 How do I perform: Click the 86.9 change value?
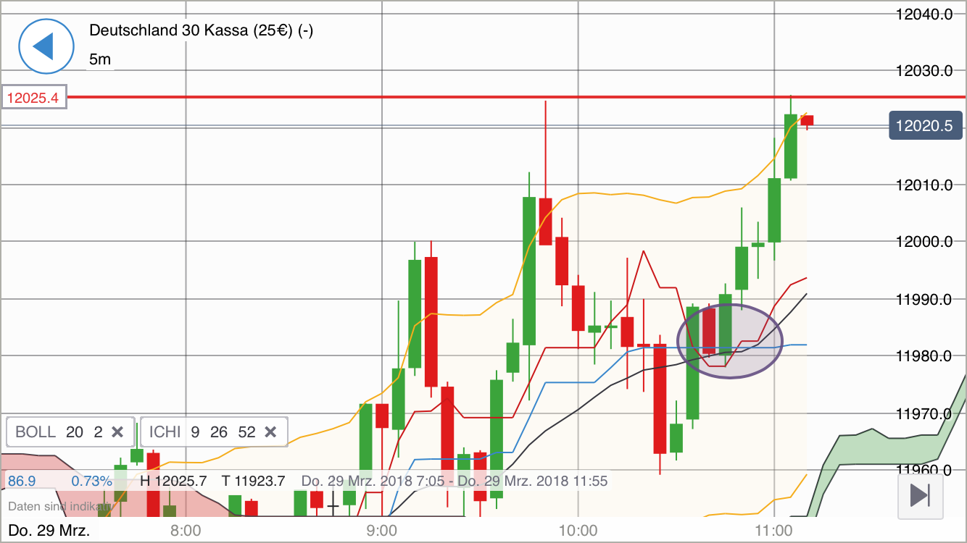pos(22,480)
